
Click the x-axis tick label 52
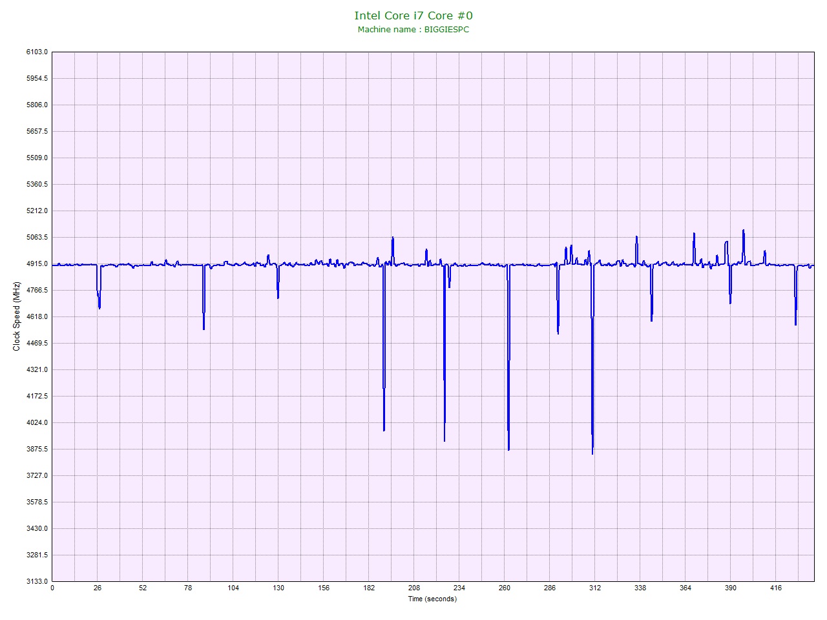(143, 588)
